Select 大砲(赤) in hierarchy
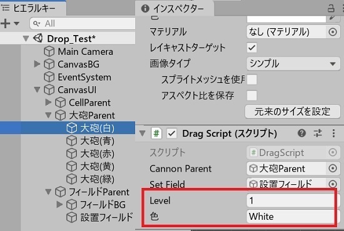The height and width of the screenshot is (231, 344). (x=97, y=154)
